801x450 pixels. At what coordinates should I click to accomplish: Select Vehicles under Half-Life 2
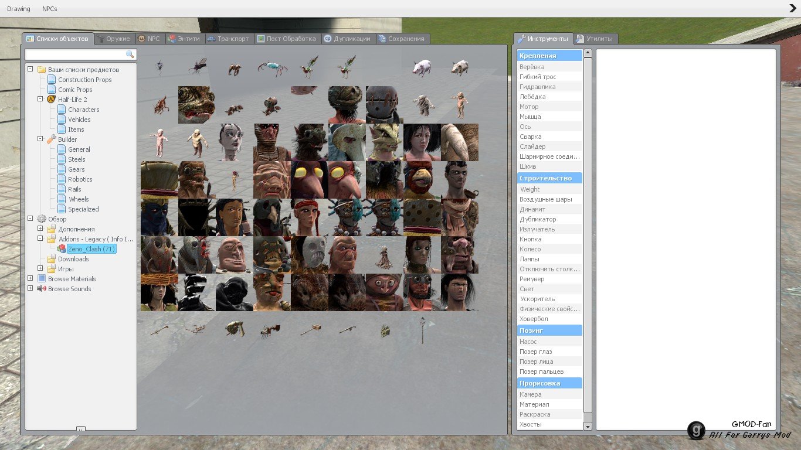[79, 120]
